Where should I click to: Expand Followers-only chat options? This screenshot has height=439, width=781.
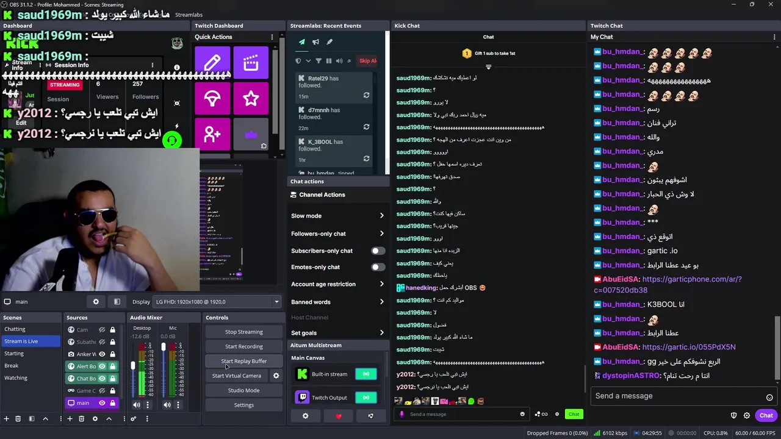(382, 234)
